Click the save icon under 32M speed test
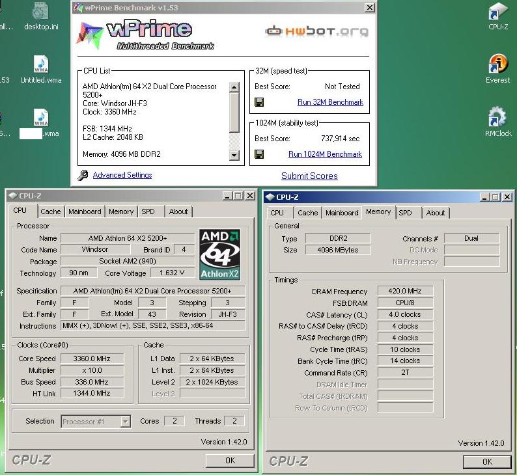This screenshot has height=475, width=517. point(259,102)
